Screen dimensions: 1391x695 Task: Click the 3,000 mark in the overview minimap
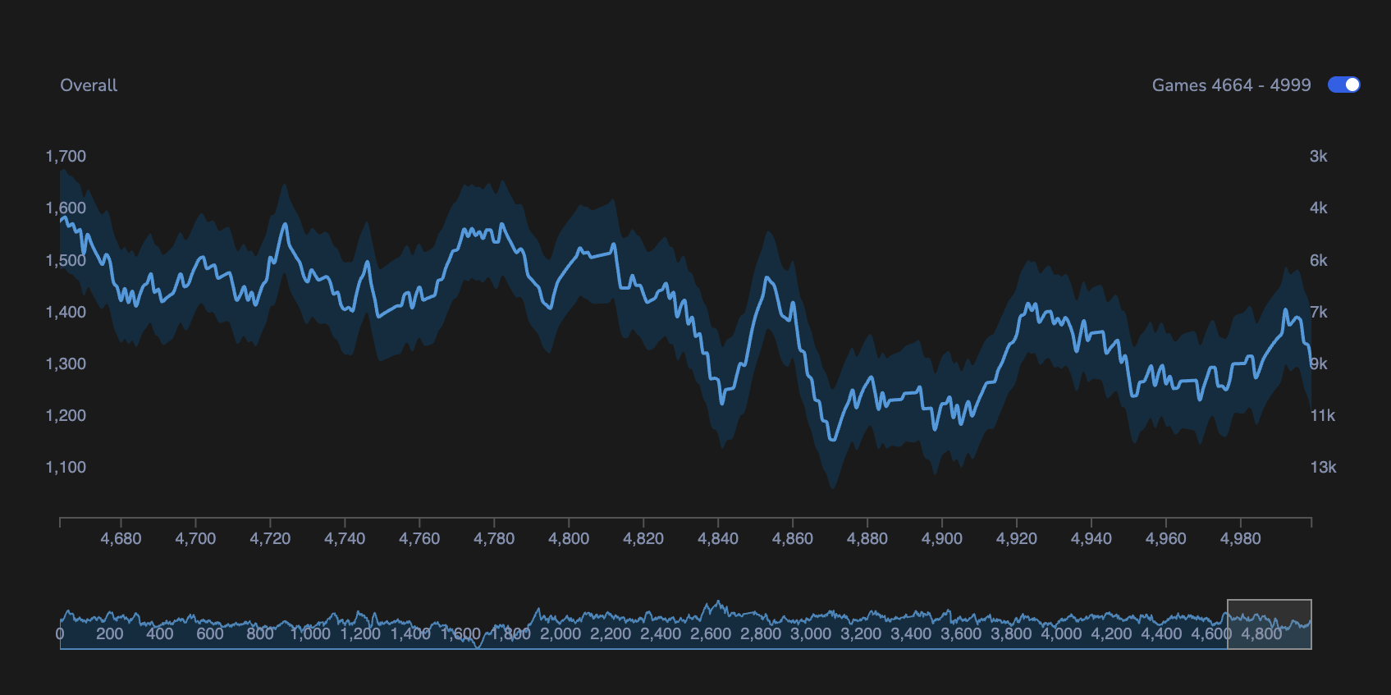pyautogui.click(x=811, y=633)
